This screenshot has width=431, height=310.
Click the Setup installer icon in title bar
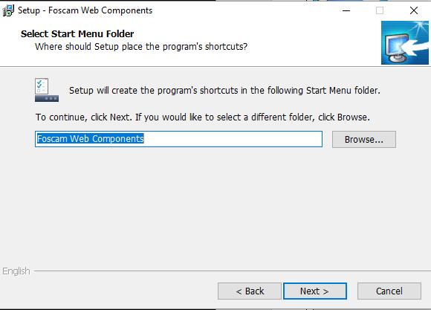click(8, 10)
